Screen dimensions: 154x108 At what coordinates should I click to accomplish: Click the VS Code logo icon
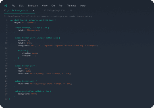(x=6, y=6)
